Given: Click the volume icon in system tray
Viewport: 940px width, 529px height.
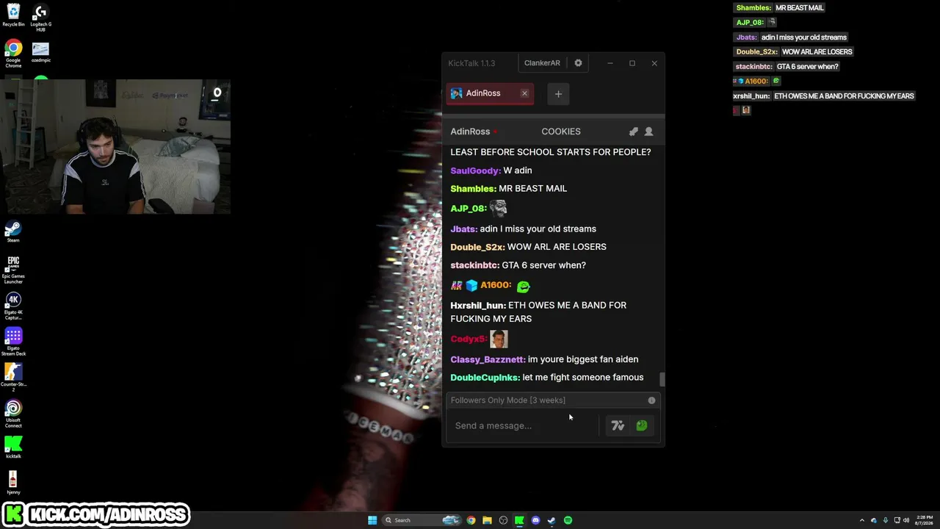Looking at the screenshot, I should click(x=905, y=520).
